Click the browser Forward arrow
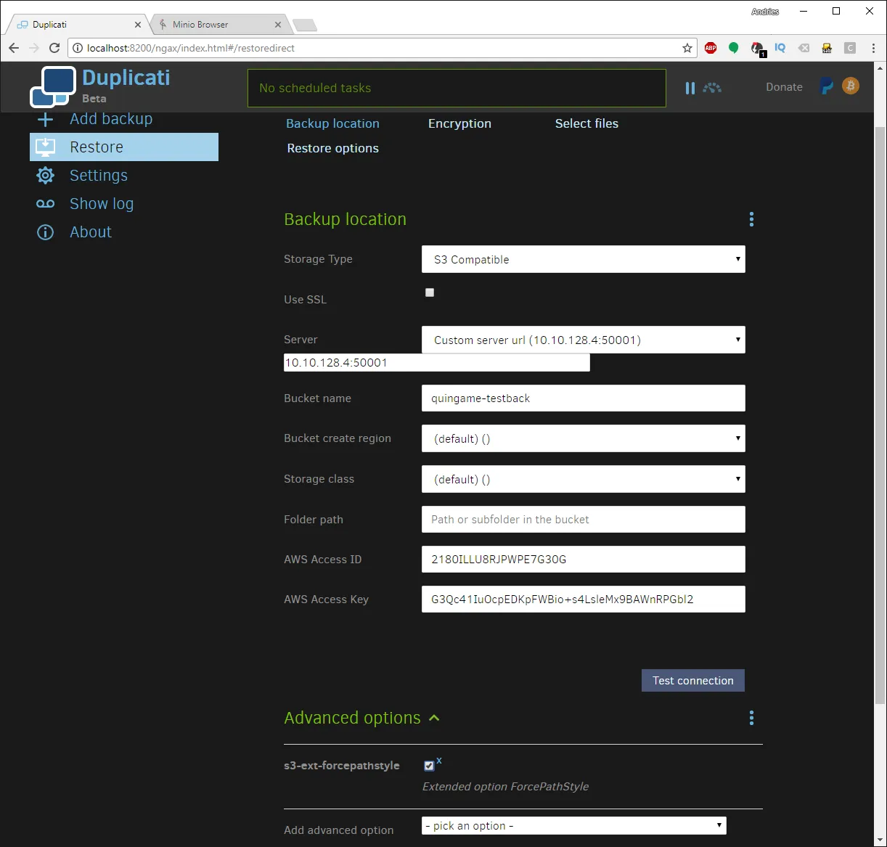The height and width of the screenshot is (847, 887). click(34, 48)
